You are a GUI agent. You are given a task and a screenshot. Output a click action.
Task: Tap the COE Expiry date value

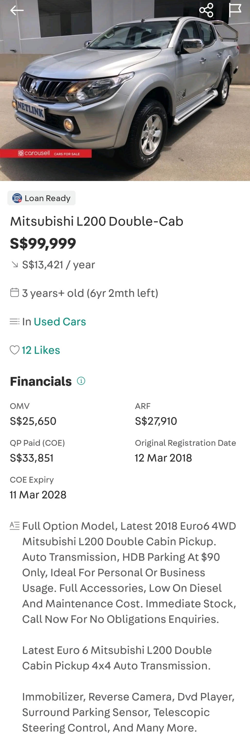(38, 495)
